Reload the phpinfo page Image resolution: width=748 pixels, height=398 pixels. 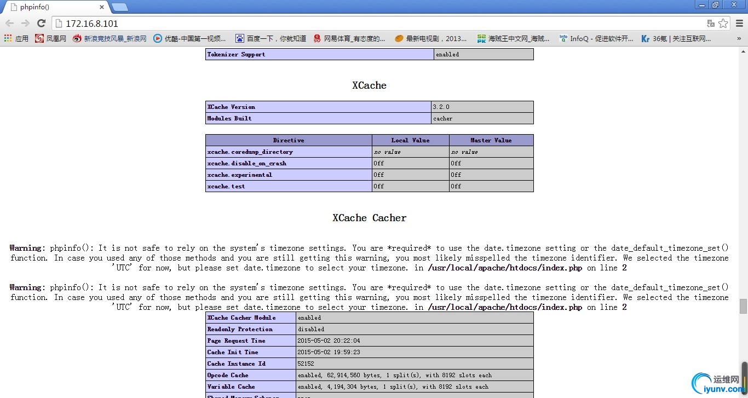[41, 24]
